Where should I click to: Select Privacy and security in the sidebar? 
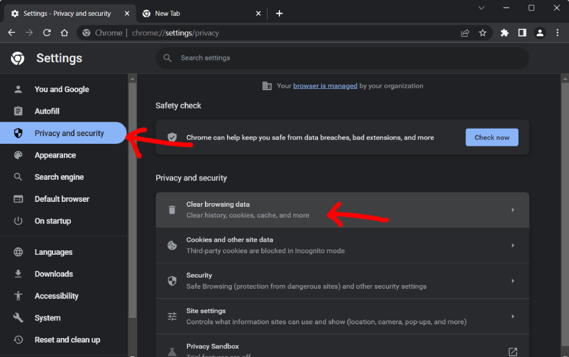coord(63,133)
